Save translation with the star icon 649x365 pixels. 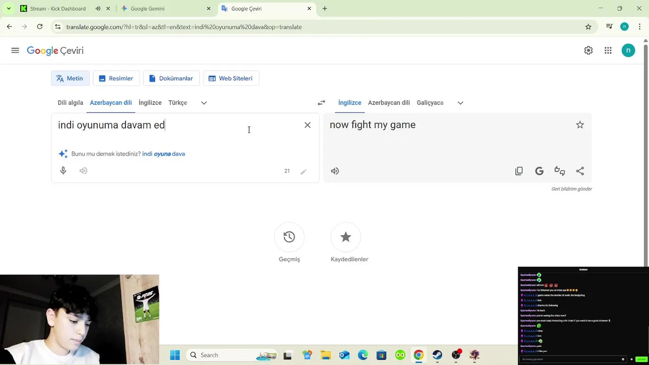click(x=580, y=125)
